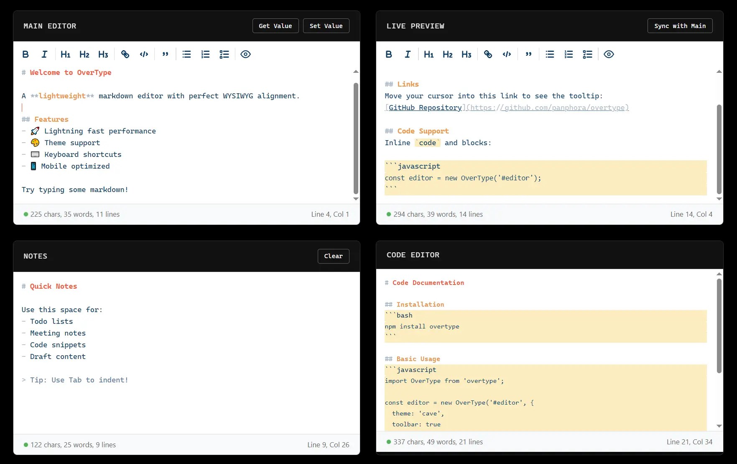Toggle bold in Live Preview toolbar
This screenshot has width=737, height=464.
(x=389, y=54)
